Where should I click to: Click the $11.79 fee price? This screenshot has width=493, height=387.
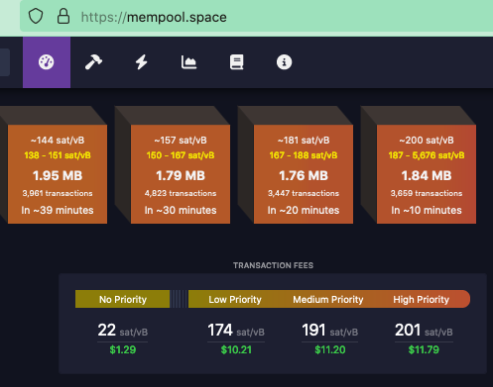point(424,349)
